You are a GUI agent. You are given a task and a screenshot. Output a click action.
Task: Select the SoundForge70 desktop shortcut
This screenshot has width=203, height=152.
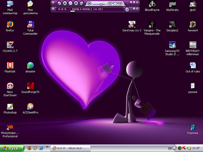coord(30,88)
